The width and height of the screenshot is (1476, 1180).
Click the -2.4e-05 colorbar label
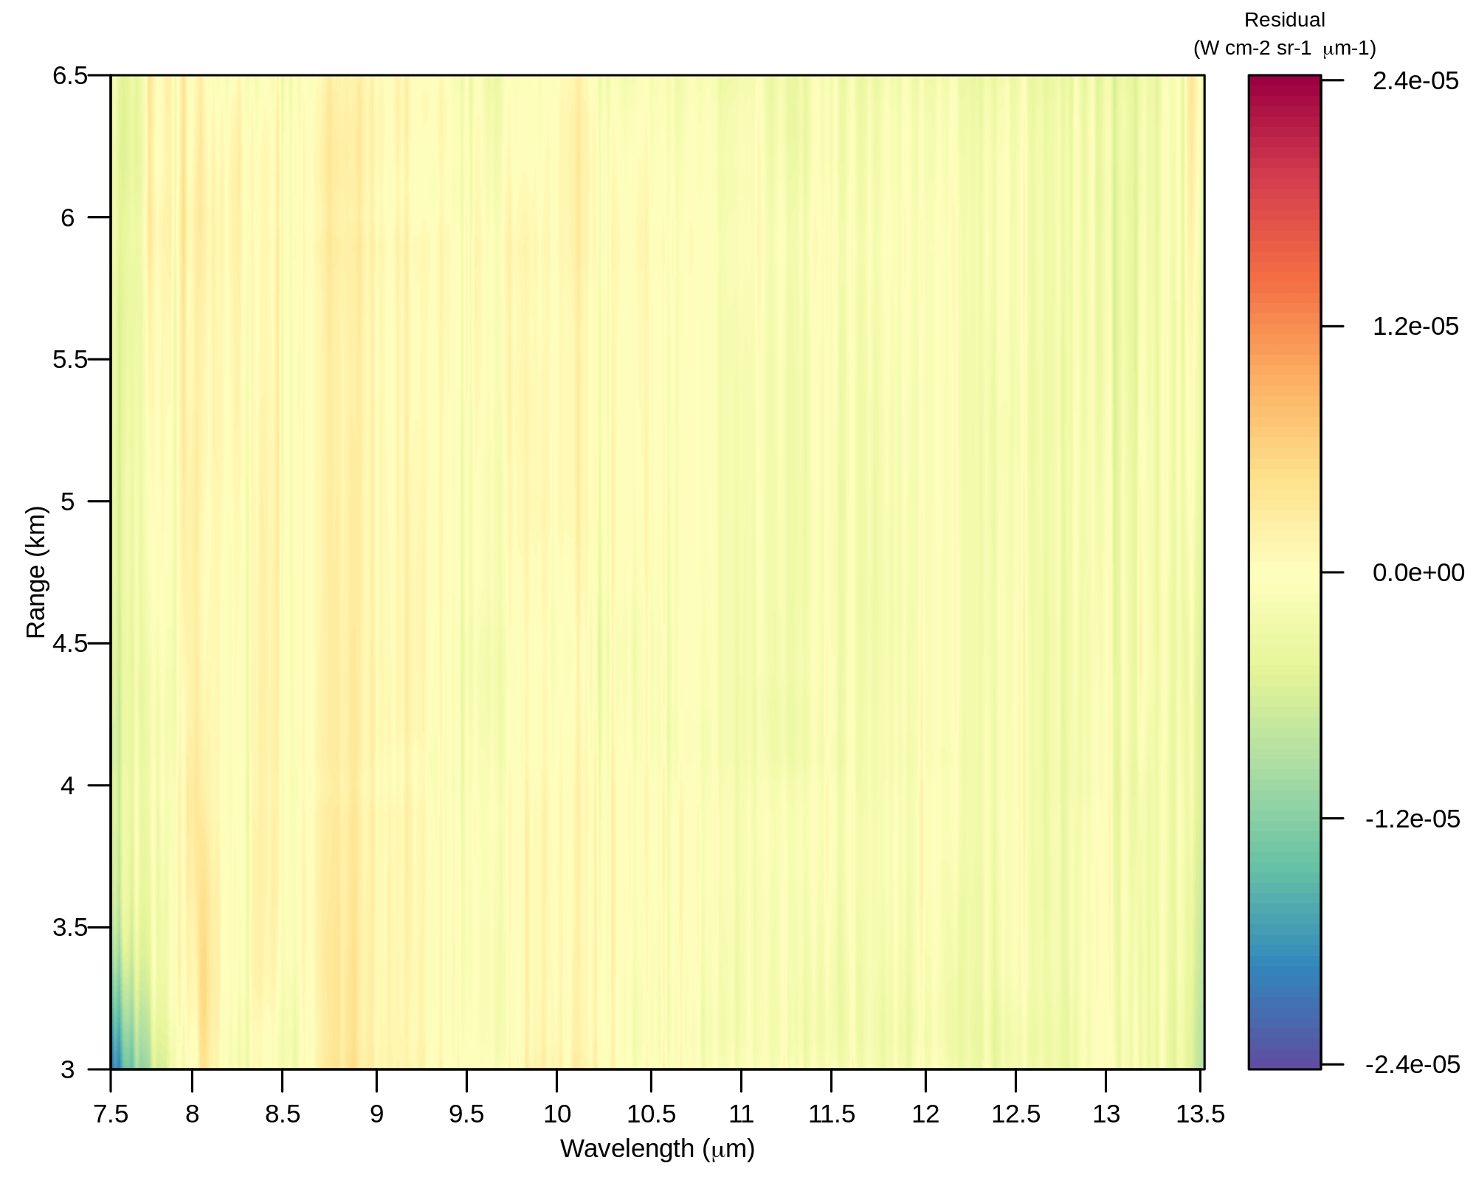click(x=1412, y=1064)
